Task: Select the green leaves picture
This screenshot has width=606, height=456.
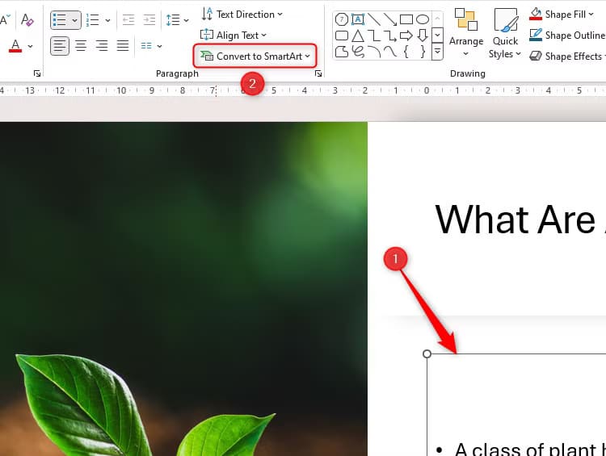Action: (183, 289)
